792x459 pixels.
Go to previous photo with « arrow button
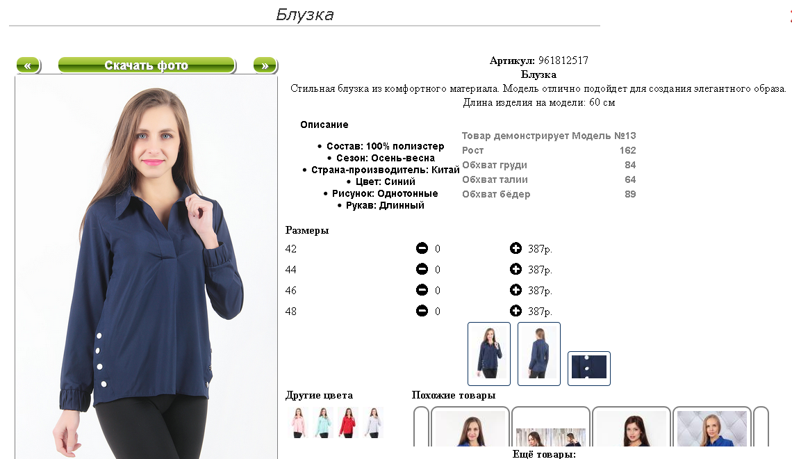[x=28, y=65]
